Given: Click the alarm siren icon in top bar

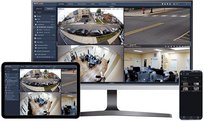Looking at the screenshot, I should pyautogui.click(x=170, y=4).
